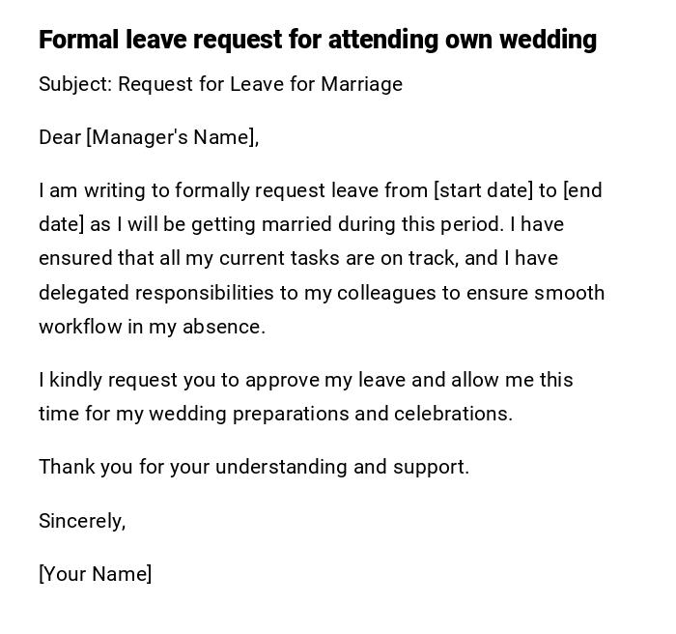Click the word "Subject:" label
Image resolution: width=676 pixels, height=634 pixels.
coord(75,84)
